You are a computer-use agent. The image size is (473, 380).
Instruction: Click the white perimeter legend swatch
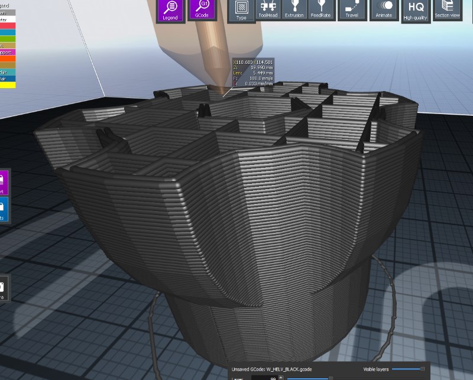tap(7, 19)
